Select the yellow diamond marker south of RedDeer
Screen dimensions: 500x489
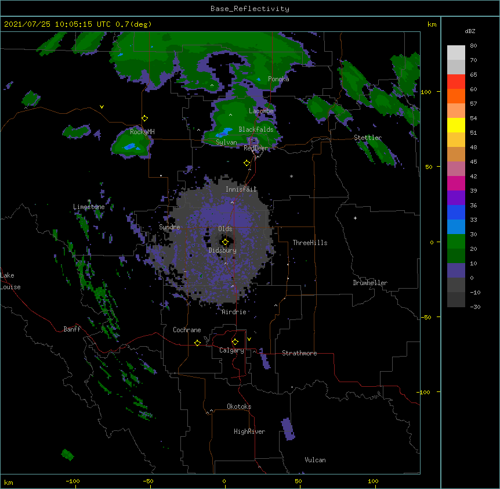pyautogui.click(x=247, y=163)
